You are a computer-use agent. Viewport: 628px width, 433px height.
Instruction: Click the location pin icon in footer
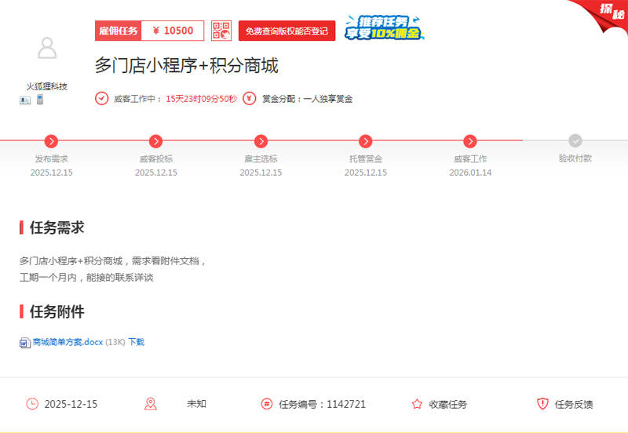[151, 404]
